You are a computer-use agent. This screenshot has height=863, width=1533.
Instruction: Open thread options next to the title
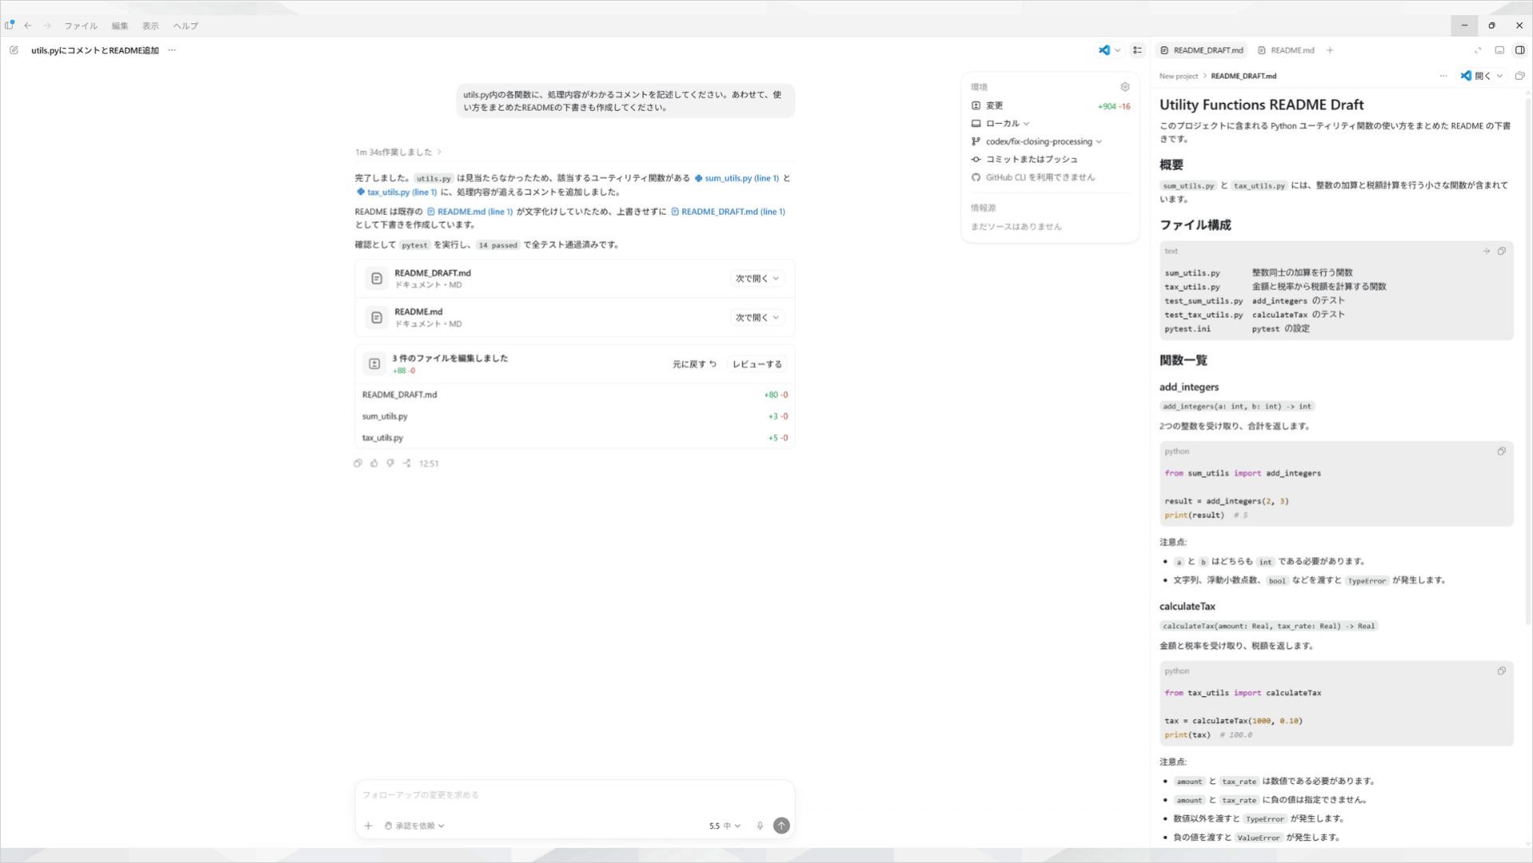tap(172, 50)
